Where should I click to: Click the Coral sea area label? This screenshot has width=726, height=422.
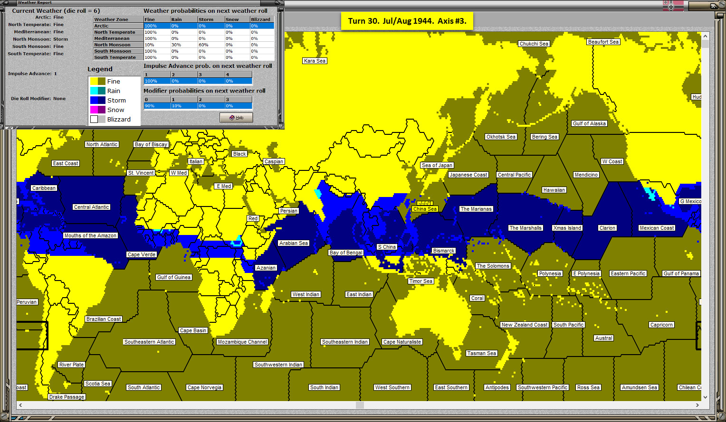click(x=478, y=298)
